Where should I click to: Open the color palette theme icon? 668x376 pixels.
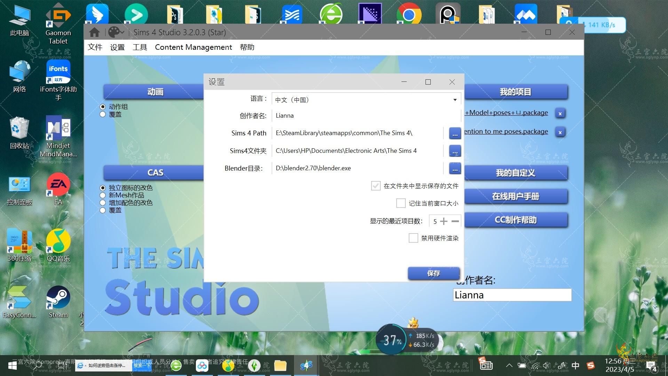pos(113,32)
